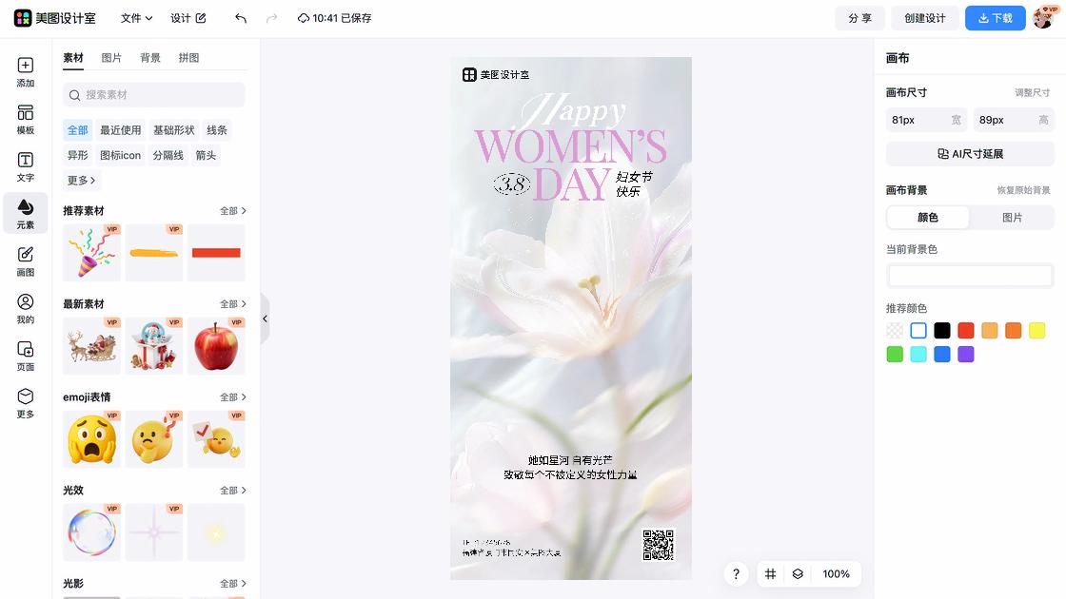Filter elements by 全部 chip
Image resolution: width=1066 pixels, height=599 pixels.
click(x=77, y=129)
